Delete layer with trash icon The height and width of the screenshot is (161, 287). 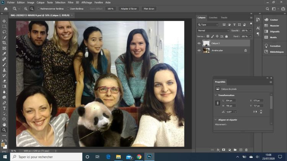[x=246, y=150]
